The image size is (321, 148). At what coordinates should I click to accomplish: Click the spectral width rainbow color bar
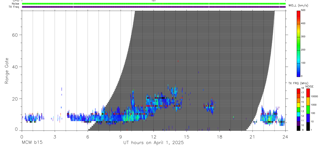pos(299,43)
